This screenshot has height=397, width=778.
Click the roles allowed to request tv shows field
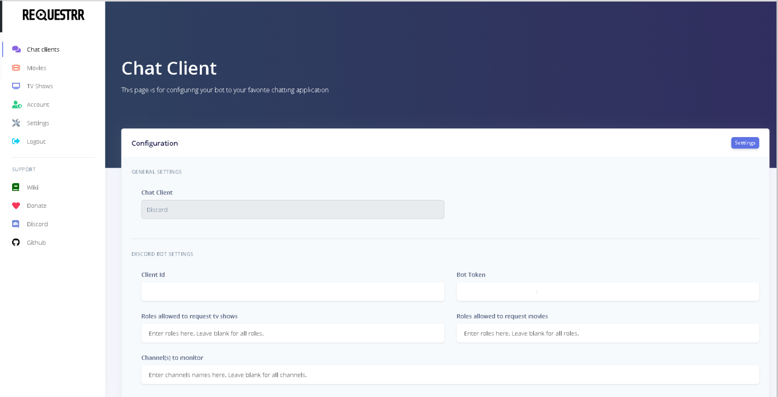pyautogui.click(x=292, y=333)
